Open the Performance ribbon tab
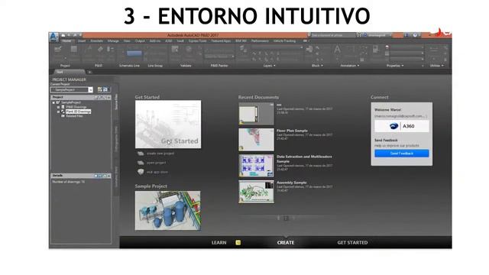The image size is (489, 275). [260, 40]
